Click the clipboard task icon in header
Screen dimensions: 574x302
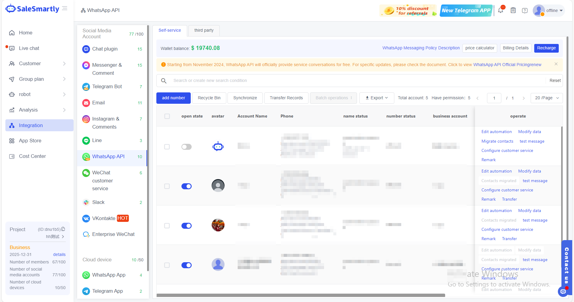pos(513,10)
